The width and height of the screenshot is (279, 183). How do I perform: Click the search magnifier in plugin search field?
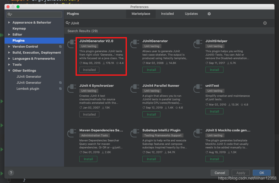click(68, 23)
